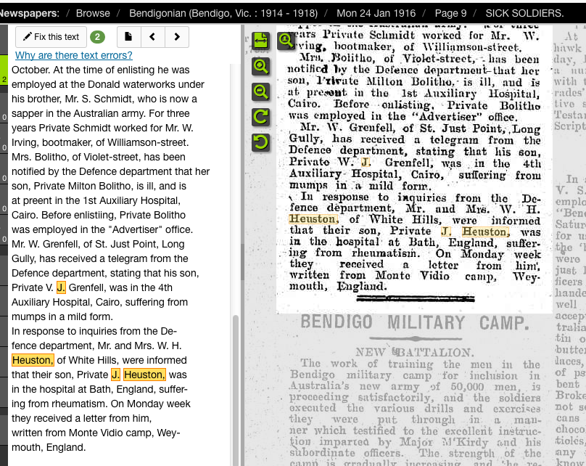Click transcript line 'written from Monte Vidio camp, Wey-'
Image resolution: width=586 pixels, height=466 pixels.
pyautogui.click(x=96, y=433)
